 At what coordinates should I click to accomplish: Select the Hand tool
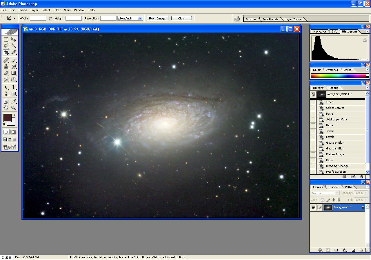click(6, 108)
